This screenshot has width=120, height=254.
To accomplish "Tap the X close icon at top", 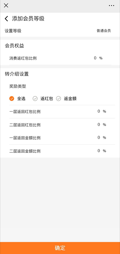I will coord(6,6).
